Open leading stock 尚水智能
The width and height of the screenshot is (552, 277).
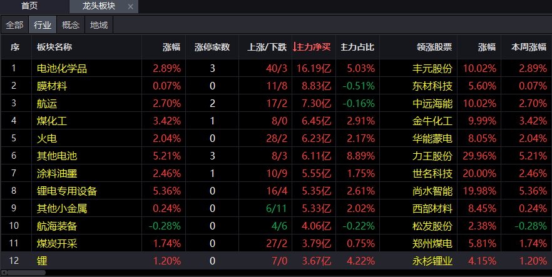coord(432,191)
